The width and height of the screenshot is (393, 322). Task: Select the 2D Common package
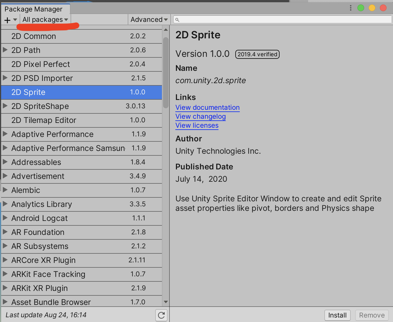click(x=82, y=36)
